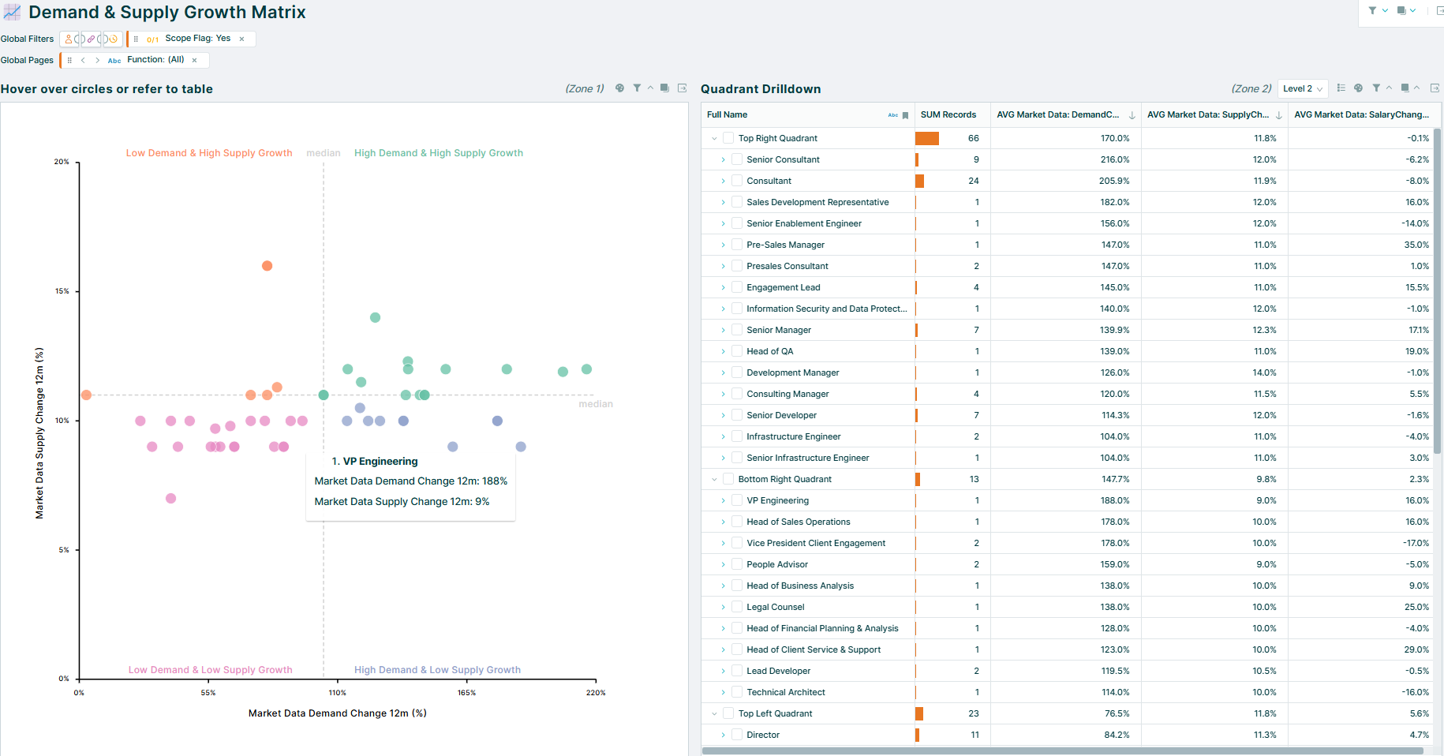Click the user filter icon in Global Filters
The image size is (1444, 756).
pyautogui.click(x=69, y=39)
